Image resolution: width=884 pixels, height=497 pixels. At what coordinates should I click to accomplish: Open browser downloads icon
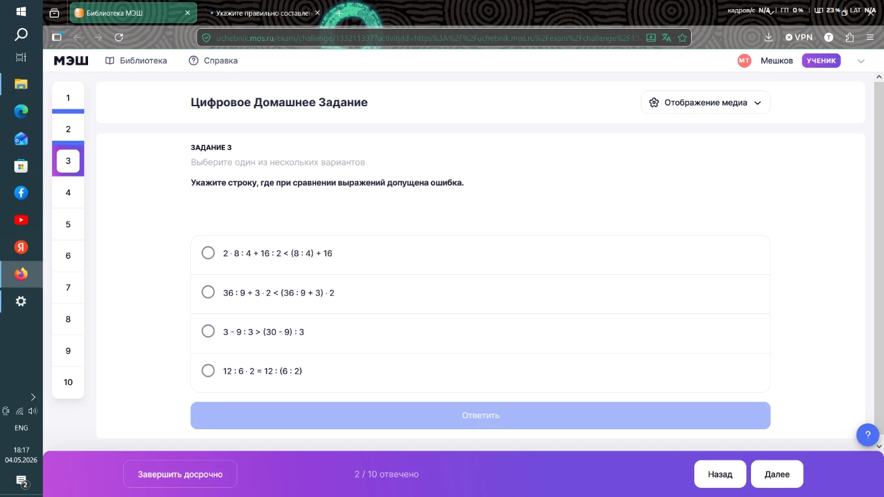tap(769, 38)
